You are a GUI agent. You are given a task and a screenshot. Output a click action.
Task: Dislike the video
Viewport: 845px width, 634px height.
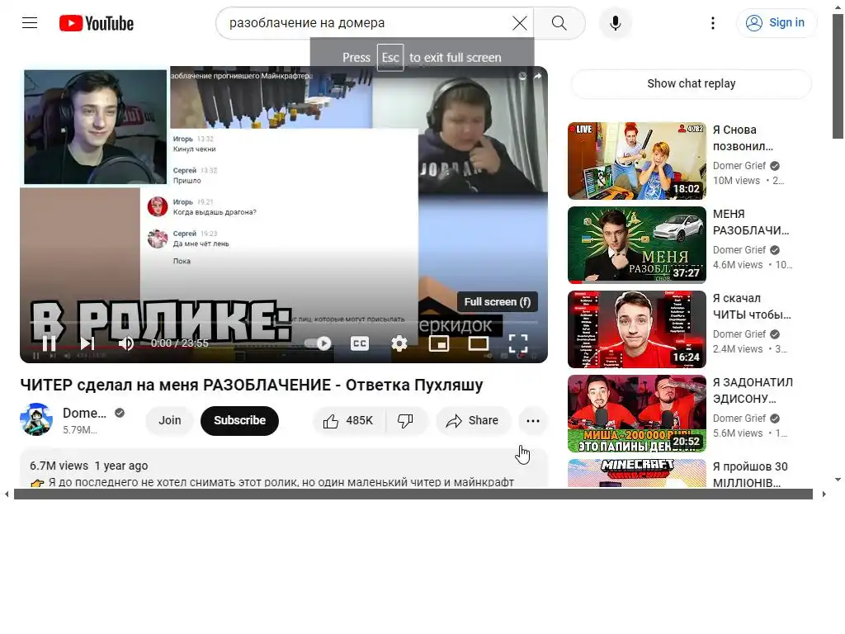(x=406, y=420)
